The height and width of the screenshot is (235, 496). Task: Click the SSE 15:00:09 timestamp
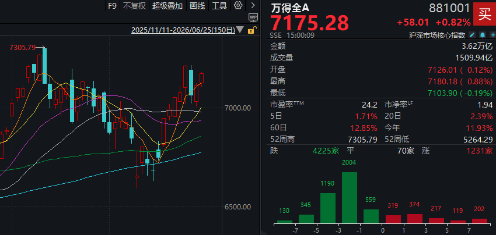tap(292, 35)
